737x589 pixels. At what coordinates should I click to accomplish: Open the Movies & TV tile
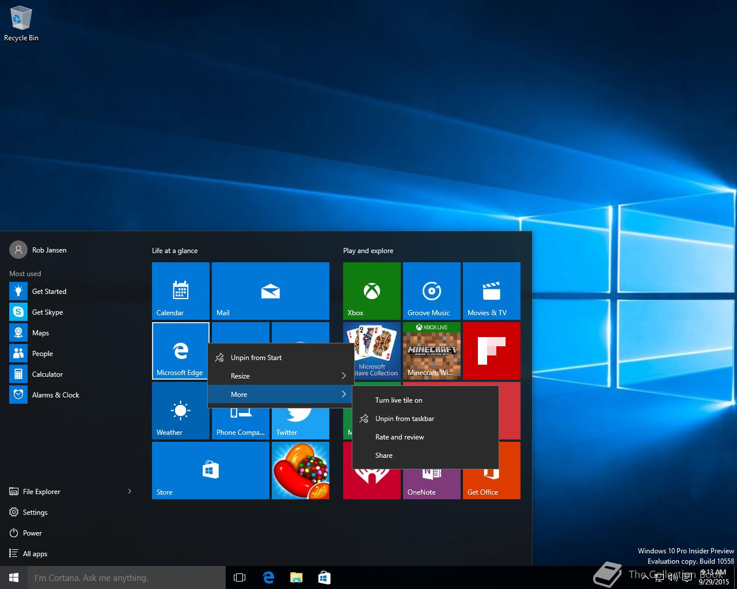492,291
